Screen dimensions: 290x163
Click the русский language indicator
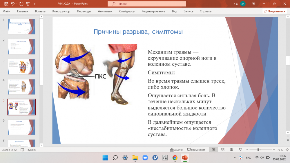coord(32,150)
